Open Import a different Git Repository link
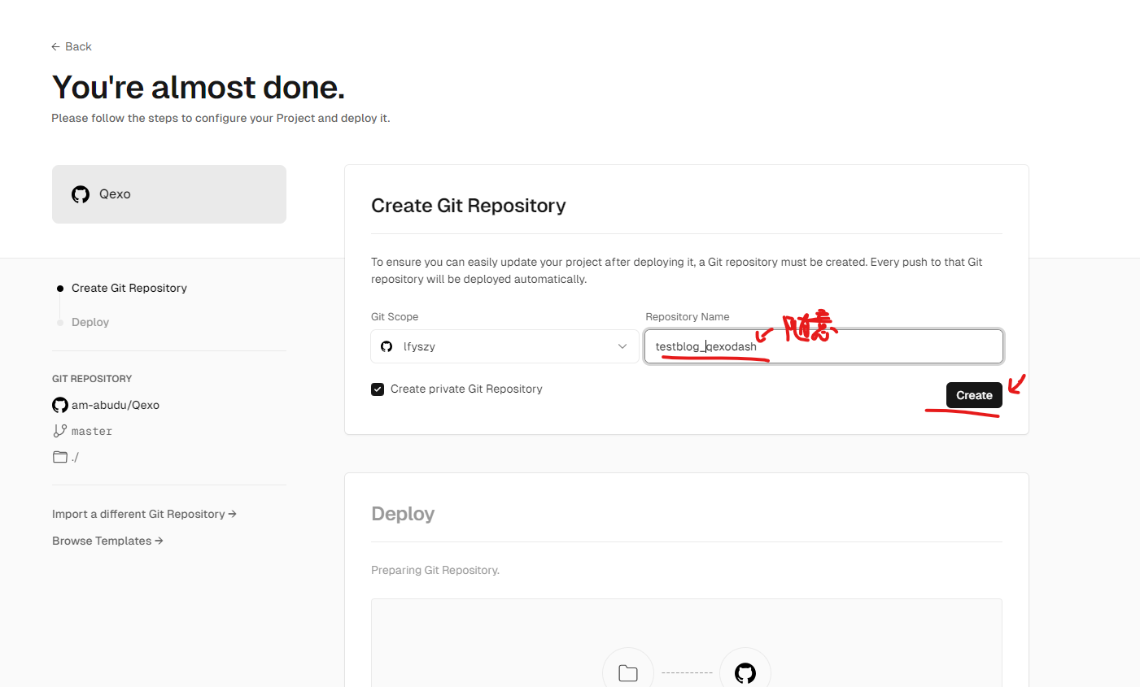 point(144,514)
